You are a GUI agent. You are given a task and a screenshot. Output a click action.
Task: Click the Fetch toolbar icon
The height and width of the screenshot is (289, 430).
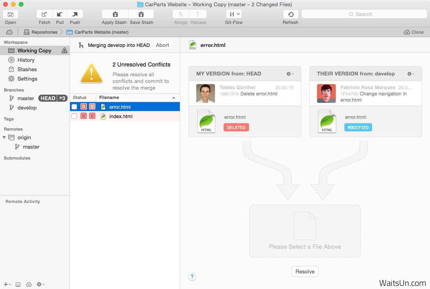[x=45, y=14]
